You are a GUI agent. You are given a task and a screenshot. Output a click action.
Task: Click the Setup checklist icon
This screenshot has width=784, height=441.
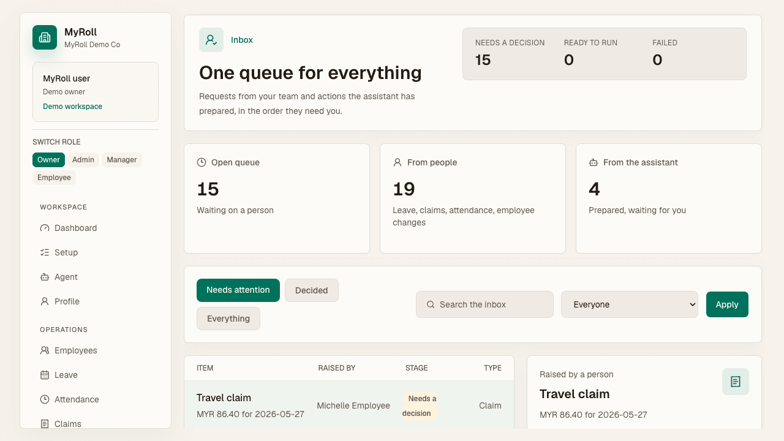coord(45,252)
